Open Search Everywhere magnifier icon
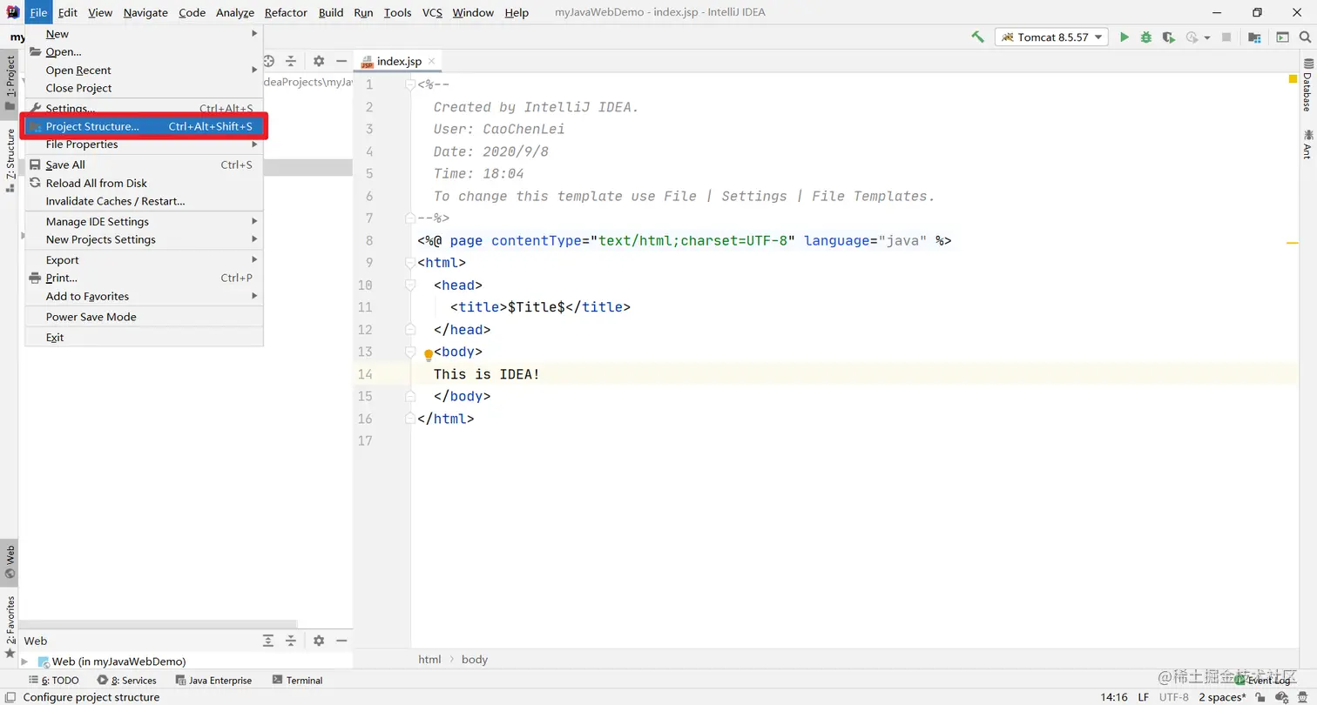The width and height of the screenshot is (1317, 705). [1305, 37]
